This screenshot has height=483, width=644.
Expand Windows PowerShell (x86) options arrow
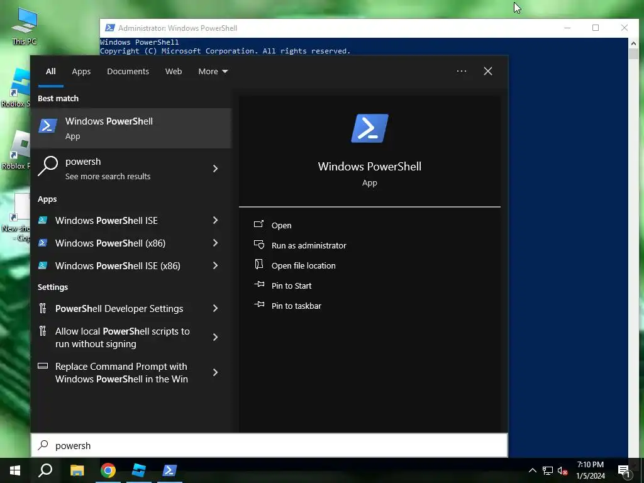click(215, 243)
